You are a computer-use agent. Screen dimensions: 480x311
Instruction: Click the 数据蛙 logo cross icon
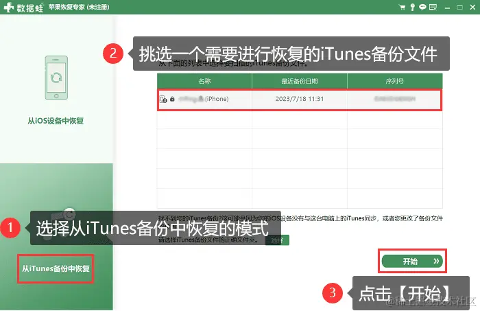point(8,7)
